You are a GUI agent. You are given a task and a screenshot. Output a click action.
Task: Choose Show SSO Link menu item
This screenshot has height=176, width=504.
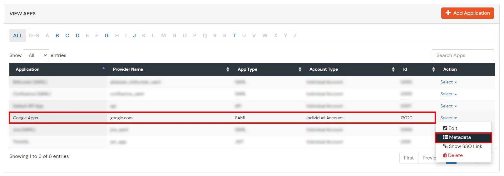pos(464,146)
